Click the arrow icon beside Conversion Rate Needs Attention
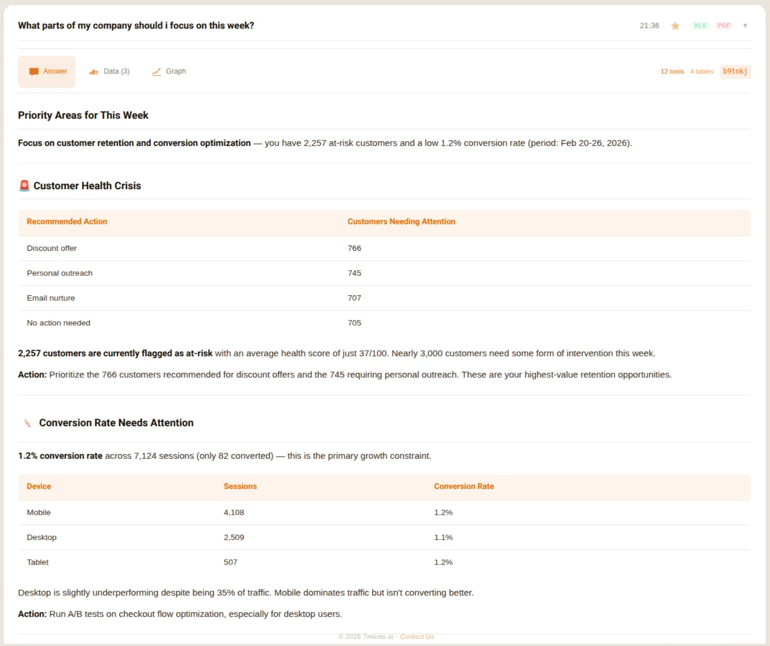Screen dimensions: 770x646 coord(27,423)
